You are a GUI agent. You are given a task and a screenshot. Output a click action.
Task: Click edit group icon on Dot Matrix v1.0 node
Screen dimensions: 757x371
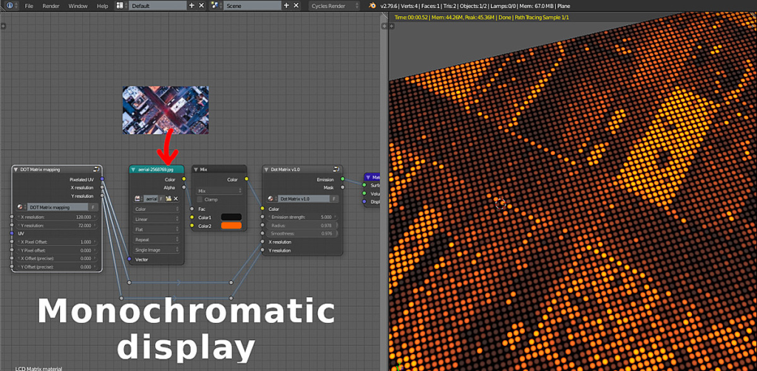click(336, 169)
